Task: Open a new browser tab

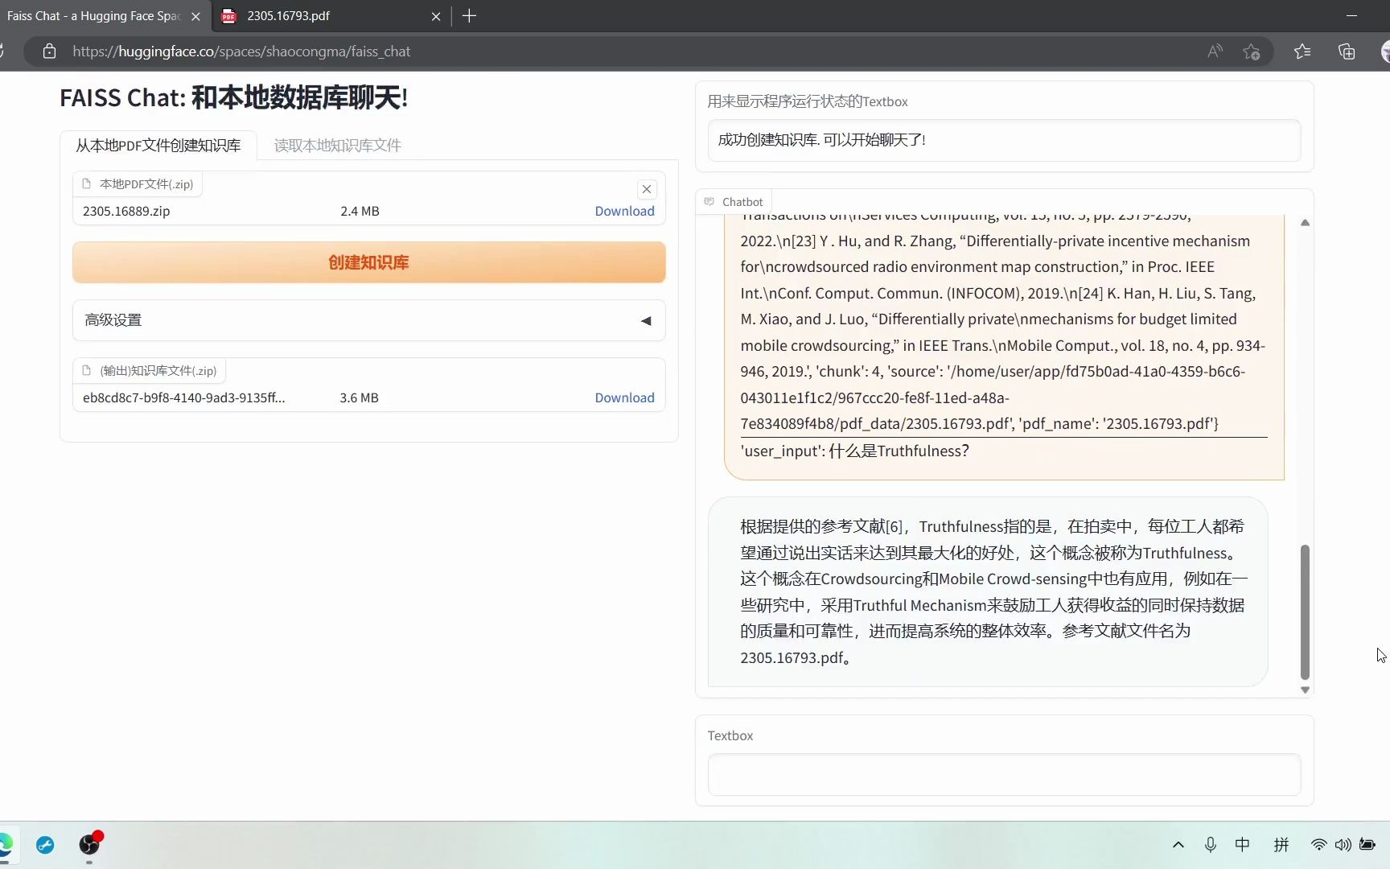Action: [x=470, y=16]
